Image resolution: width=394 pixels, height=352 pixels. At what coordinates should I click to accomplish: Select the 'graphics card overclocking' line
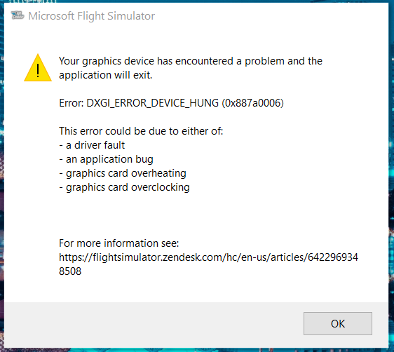pos(124,187)
